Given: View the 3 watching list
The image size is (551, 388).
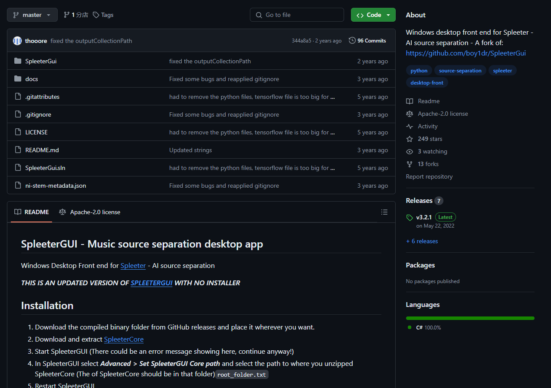Looking at the screenshot, I should point(433,151).
